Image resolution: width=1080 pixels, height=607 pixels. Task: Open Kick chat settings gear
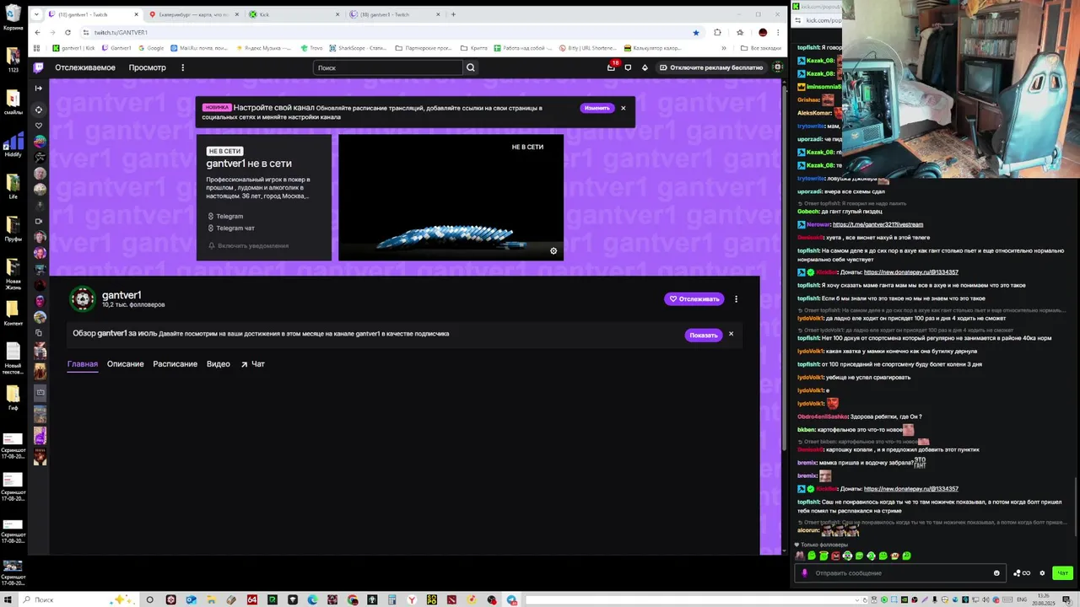[1042, 573]
